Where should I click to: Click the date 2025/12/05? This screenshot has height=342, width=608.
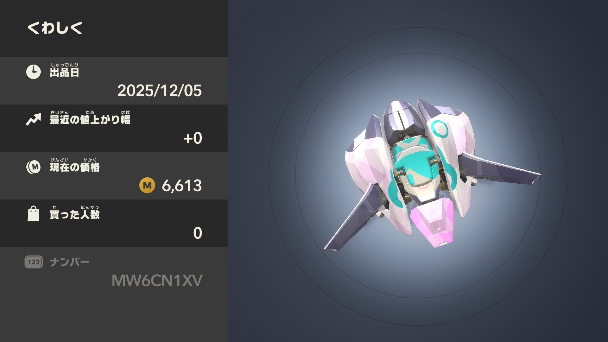click(x=160, y=91)
